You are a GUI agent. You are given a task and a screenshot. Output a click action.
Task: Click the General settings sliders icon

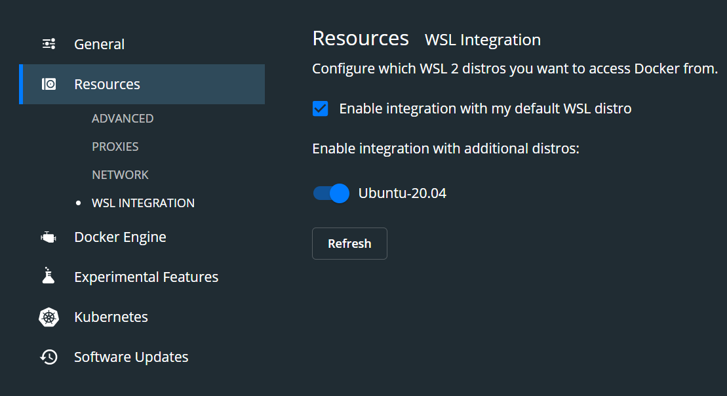click(49, 44)
